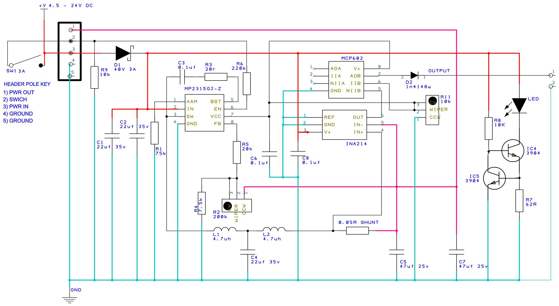The height and width of the screenshot is (306, 559).
Task: Select the L1 4.7uh inductor coil
Action: point(225,229)
